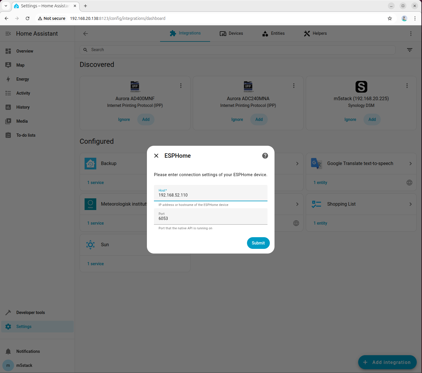Expand the Google Translate text-to-speech chevron
The width and height of the screenshot is (422, 373).
411,164
